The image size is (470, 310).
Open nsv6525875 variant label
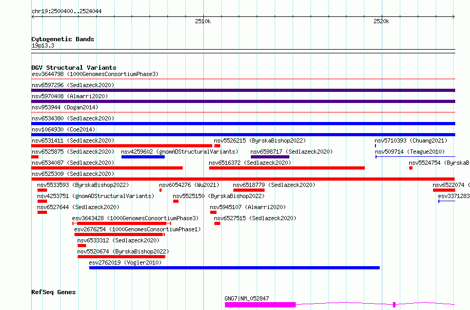[x=73, y=152]
